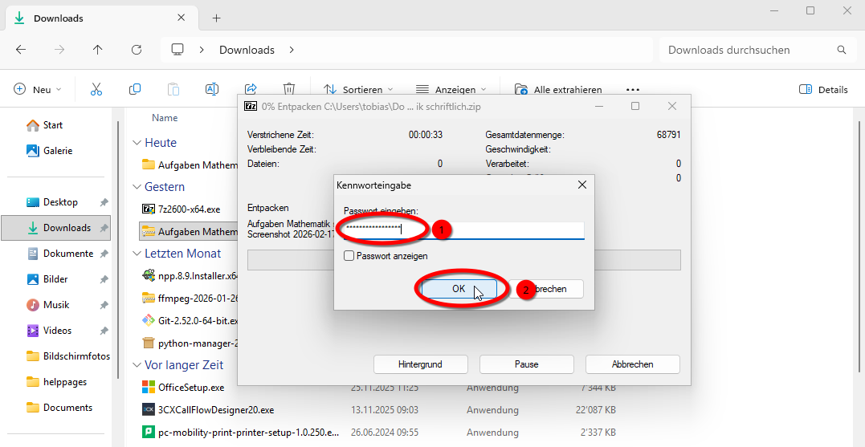
Task: Open the Neu dropdown menu
Action: 38,89
